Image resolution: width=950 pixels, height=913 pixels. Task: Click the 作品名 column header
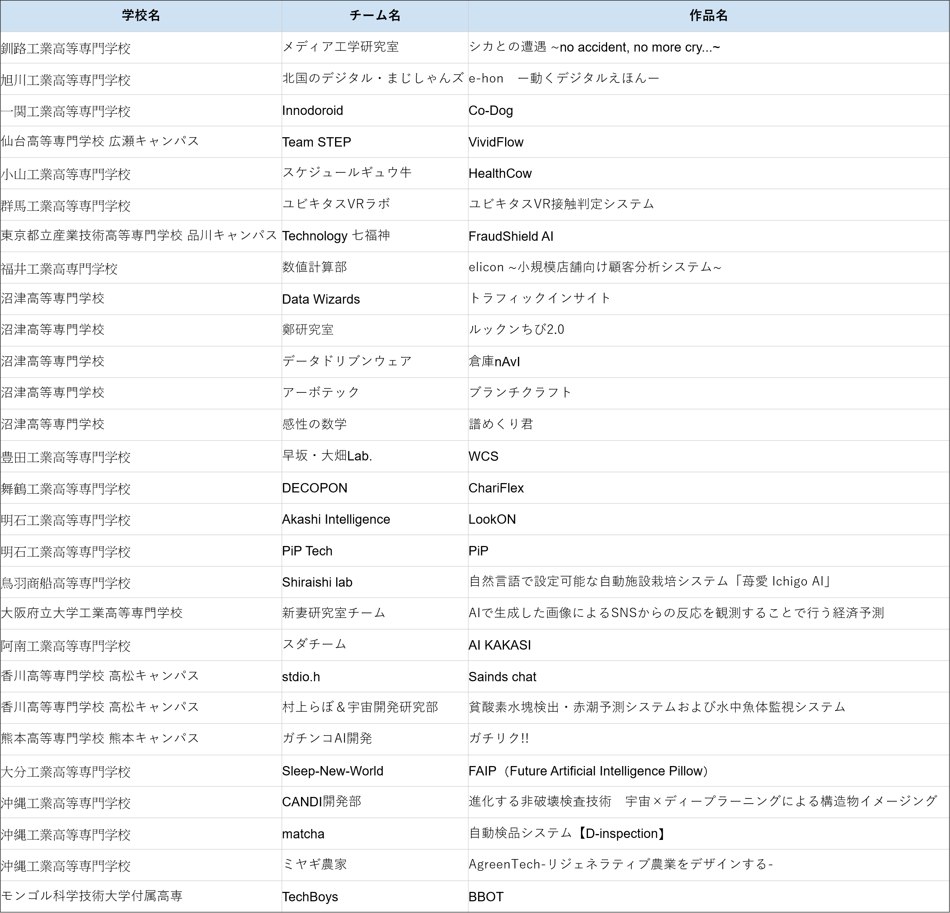click(708, 16)
